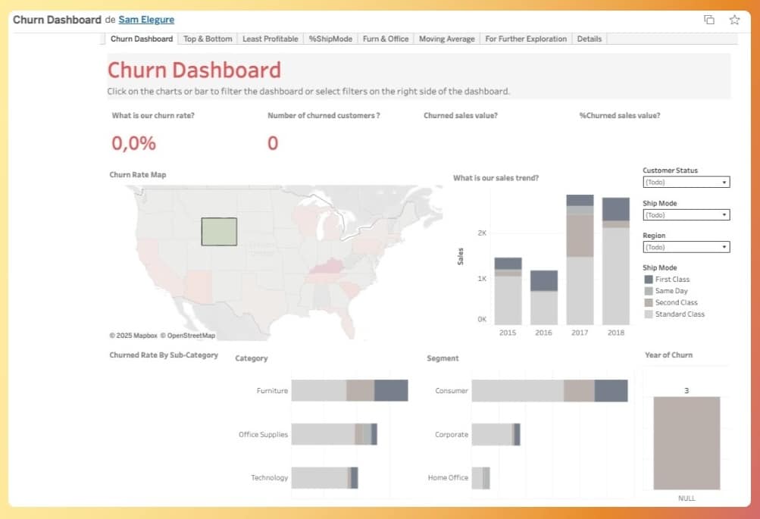Select the highlighted green state on map
The height and width of the screenshot is (519, 760).
[219, 232]
